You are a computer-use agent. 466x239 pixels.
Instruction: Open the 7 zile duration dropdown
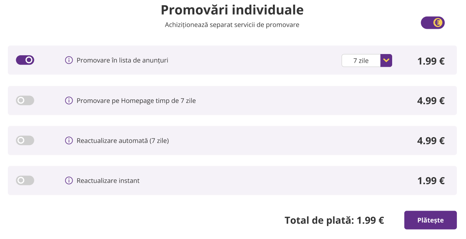click(x=361, y=61)
